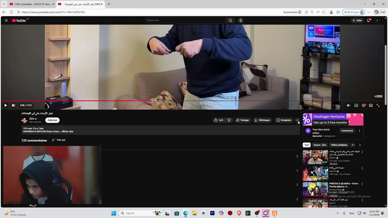Image resolution: width=388 pixels, height=218 pixels.
Task: Open read aloud icon in address bar
Action: 318,12
